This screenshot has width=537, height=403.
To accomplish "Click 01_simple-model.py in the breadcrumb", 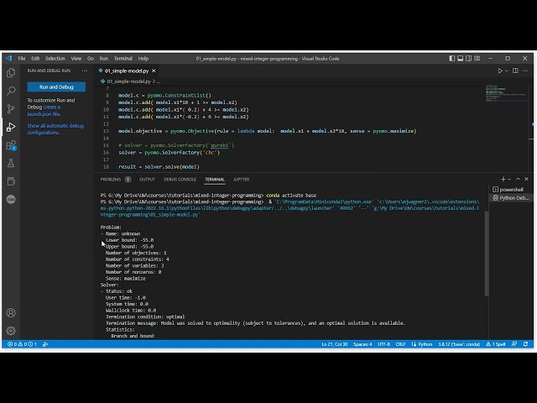I will pos(128,81).
